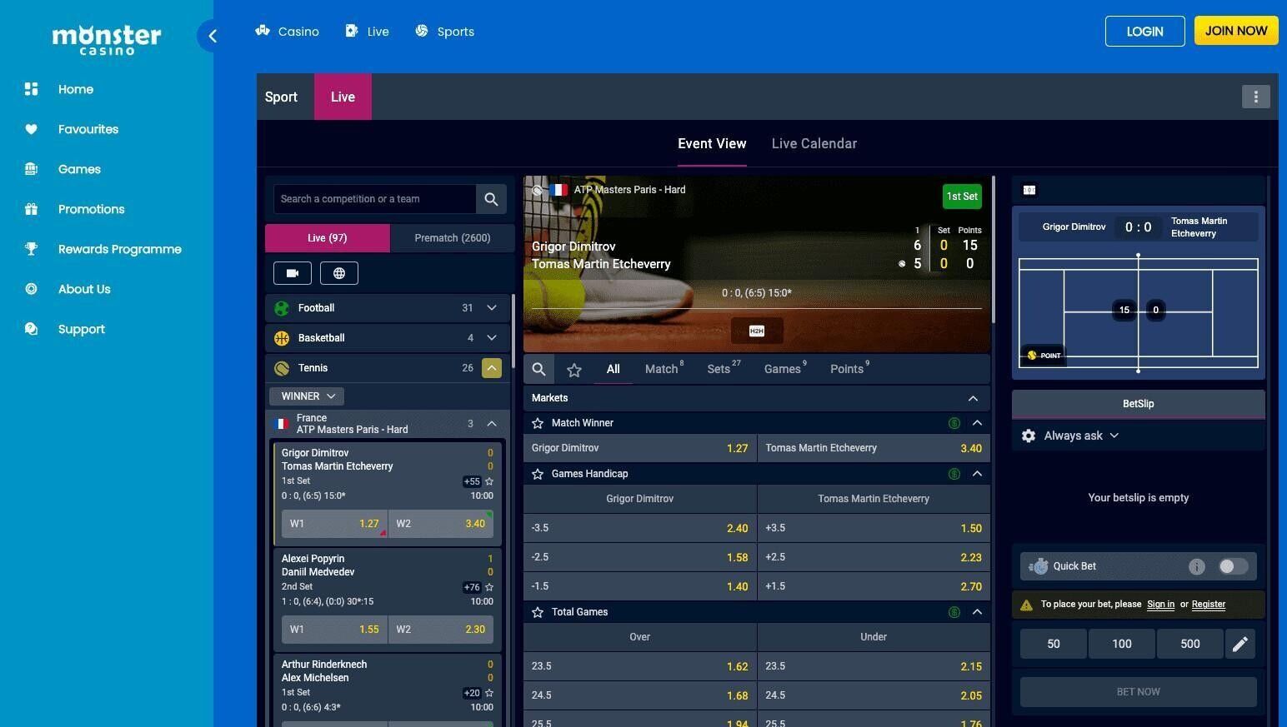Favourite the Total Games market

(538, 612)
